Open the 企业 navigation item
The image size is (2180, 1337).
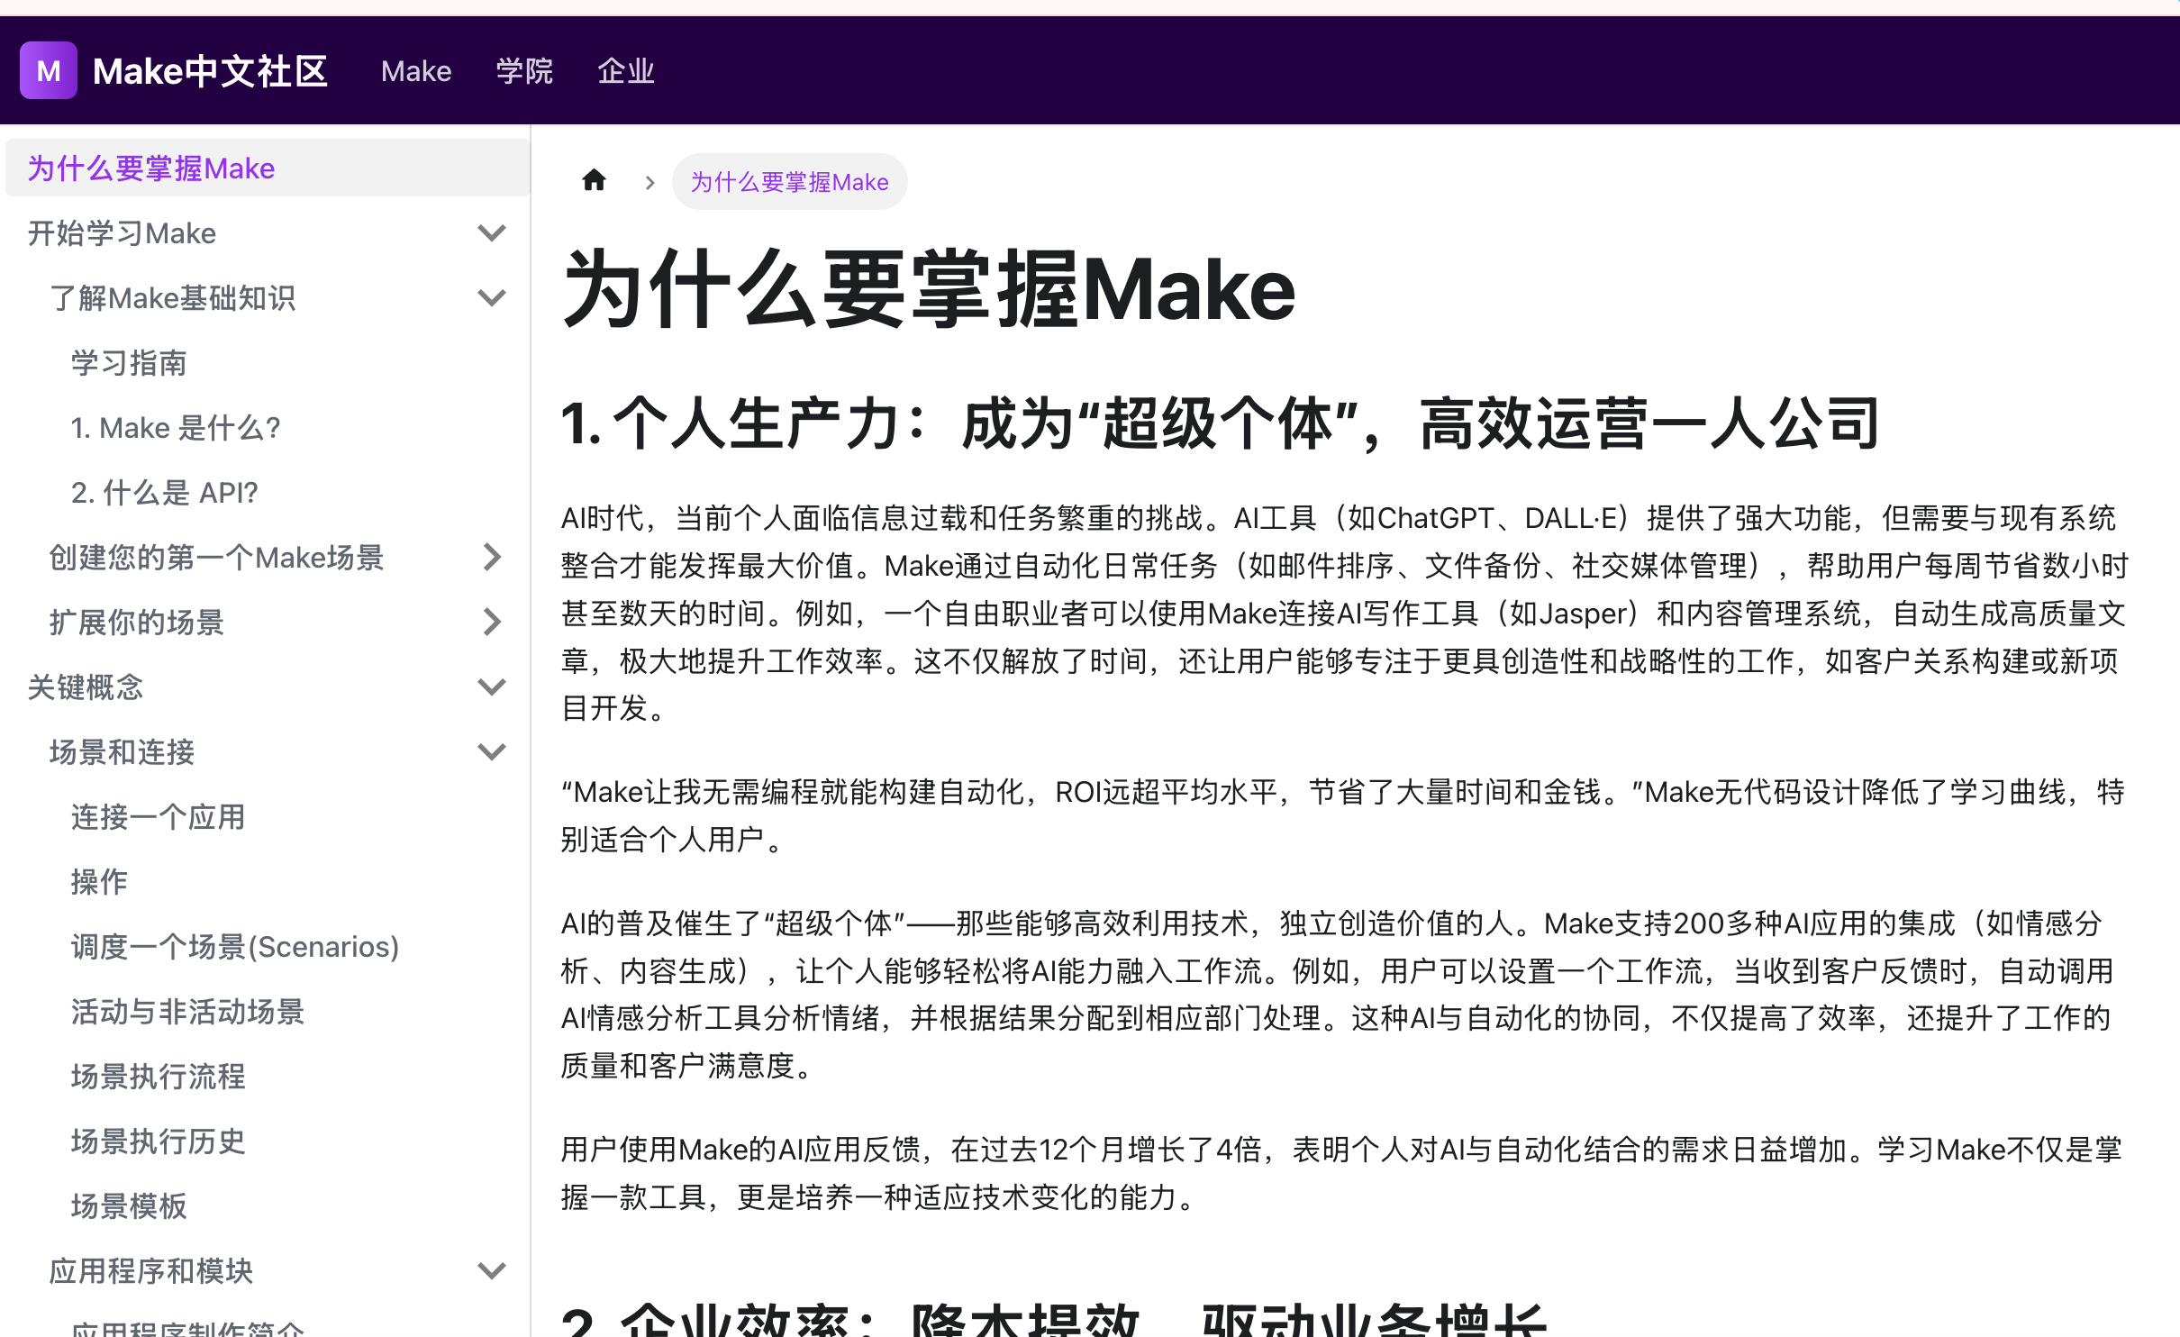pyautogui.click(x=626, y=71)
